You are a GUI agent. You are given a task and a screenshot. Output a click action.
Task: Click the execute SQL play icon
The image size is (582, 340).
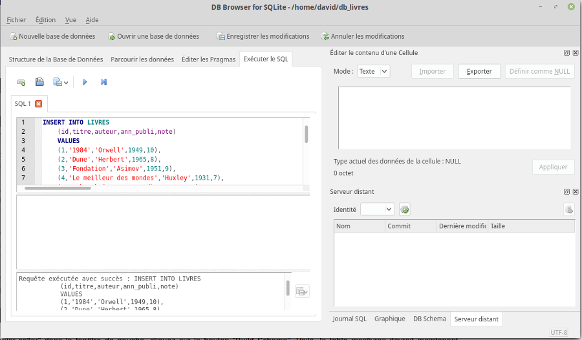(85, 82)
